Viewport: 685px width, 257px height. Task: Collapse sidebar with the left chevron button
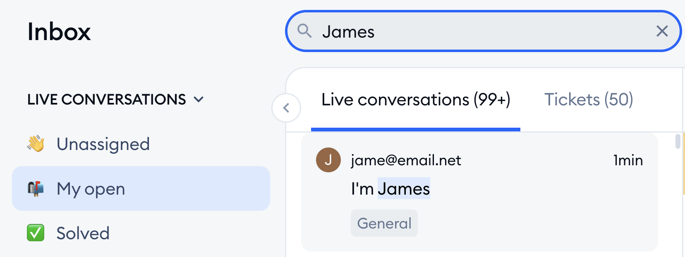pos(286,108)
